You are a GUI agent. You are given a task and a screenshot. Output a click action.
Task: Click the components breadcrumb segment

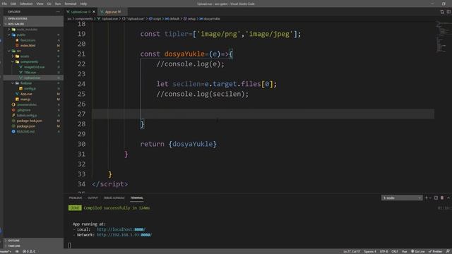point(84,19)
